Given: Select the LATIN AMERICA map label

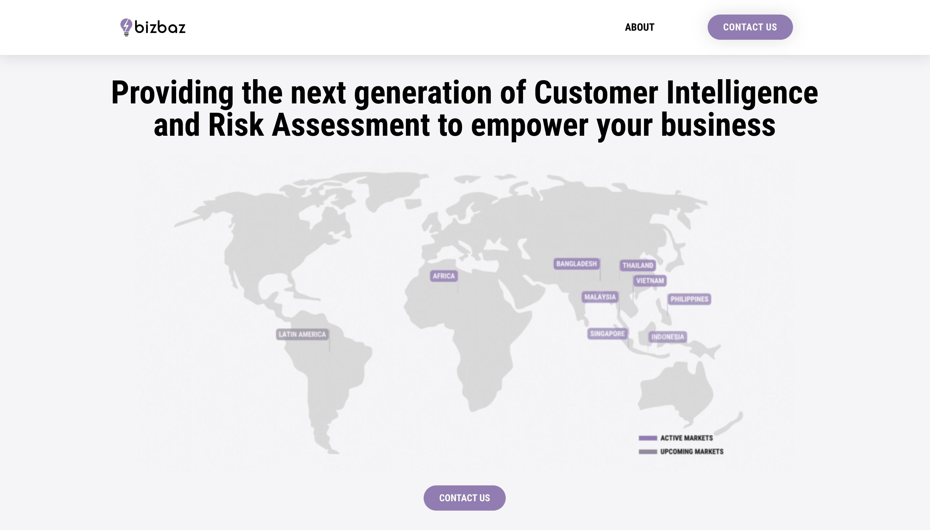Looking at the screenshot, I should tap(302, 334).
